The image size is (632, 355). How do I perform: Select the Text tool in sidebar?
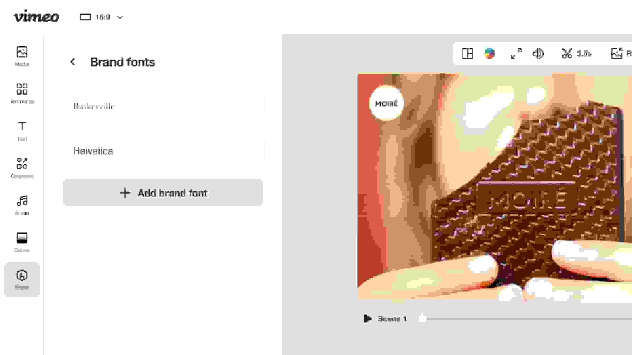tap(22, 131)
